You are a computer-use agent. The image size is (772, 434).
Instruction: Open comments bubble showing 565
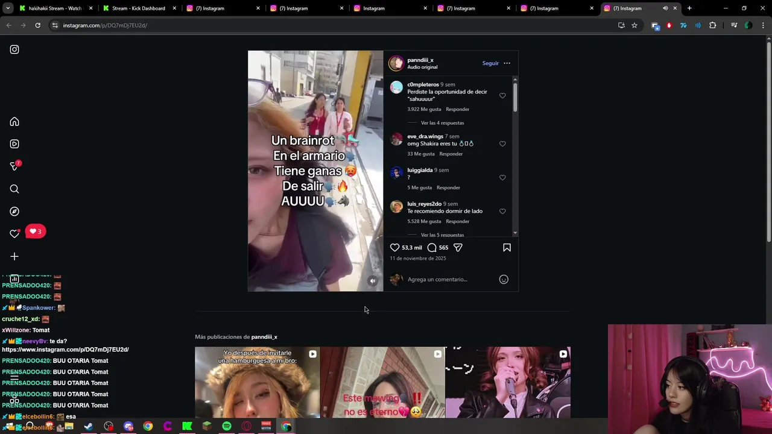click(432, 248)
